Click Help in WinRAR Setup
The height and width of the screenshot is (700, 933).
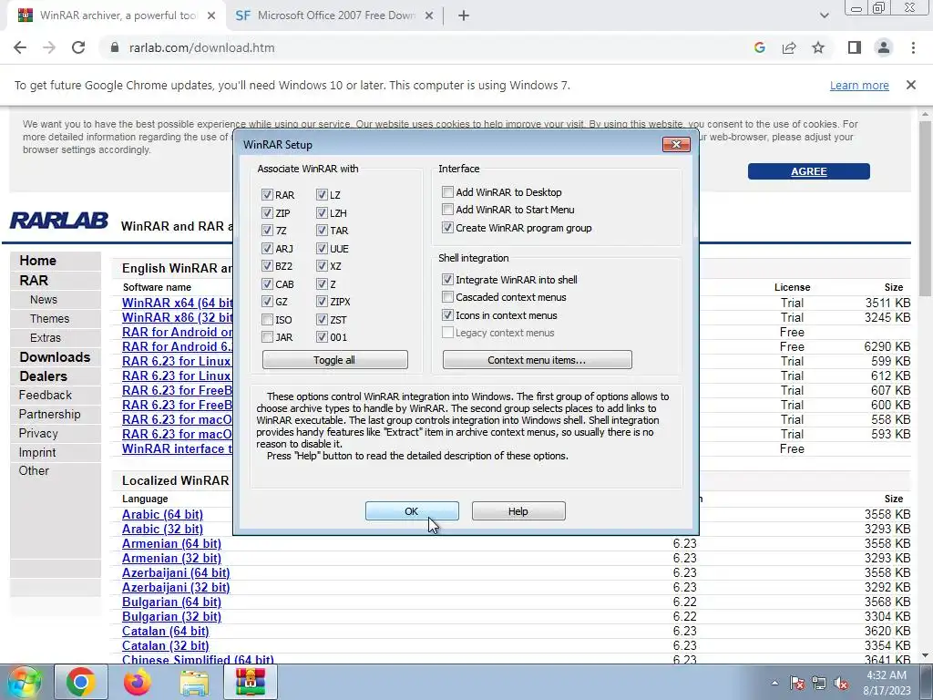pos(518,510)
